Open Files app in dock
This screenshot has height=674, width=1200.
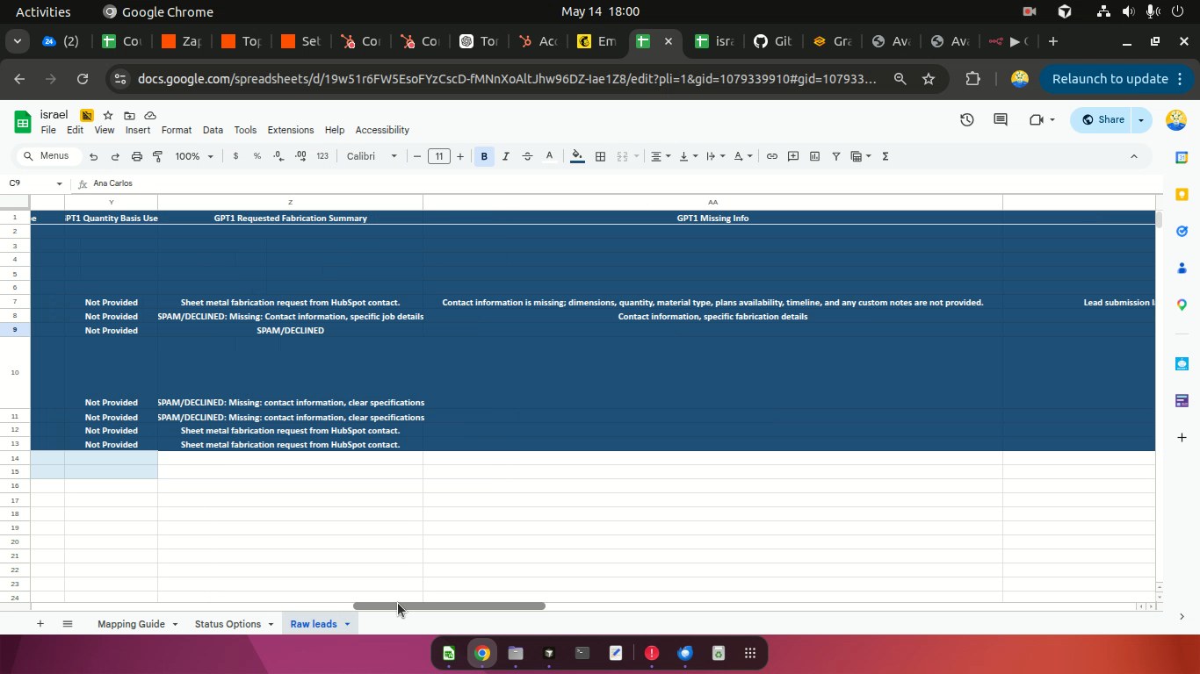516,653
